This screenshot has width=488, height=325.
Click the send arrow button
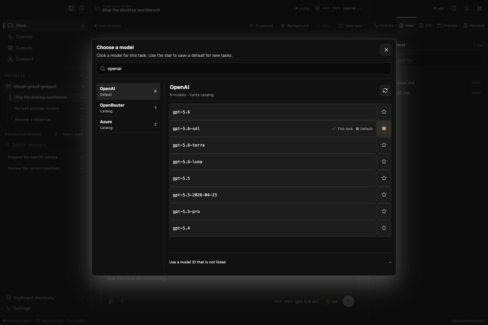coord(348,301)
